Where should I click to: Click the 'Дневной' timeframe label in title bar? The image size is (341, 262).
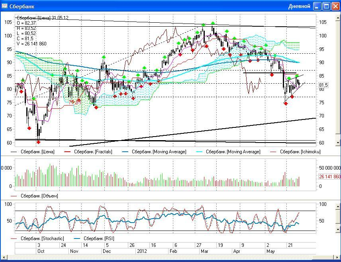point(299,6)
